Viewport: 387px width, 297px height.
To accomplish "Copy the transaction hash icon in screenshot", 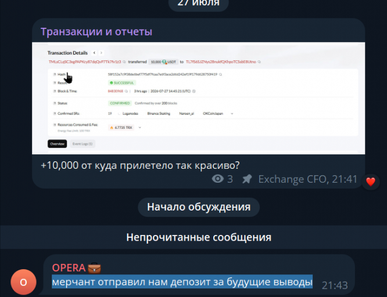I will pos(220,74).
